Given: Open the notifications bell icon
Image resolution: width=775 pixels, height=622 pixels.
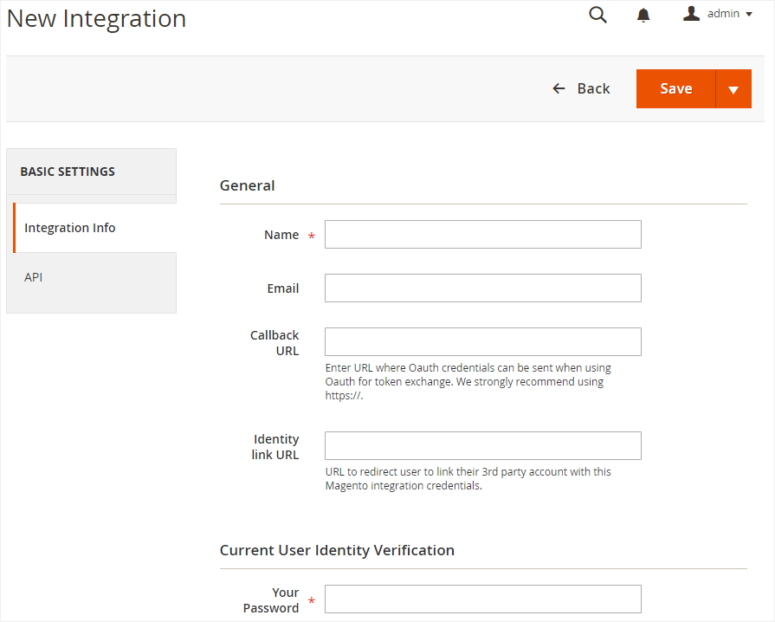Looking at the screenshot, I should tap(643, 15).
